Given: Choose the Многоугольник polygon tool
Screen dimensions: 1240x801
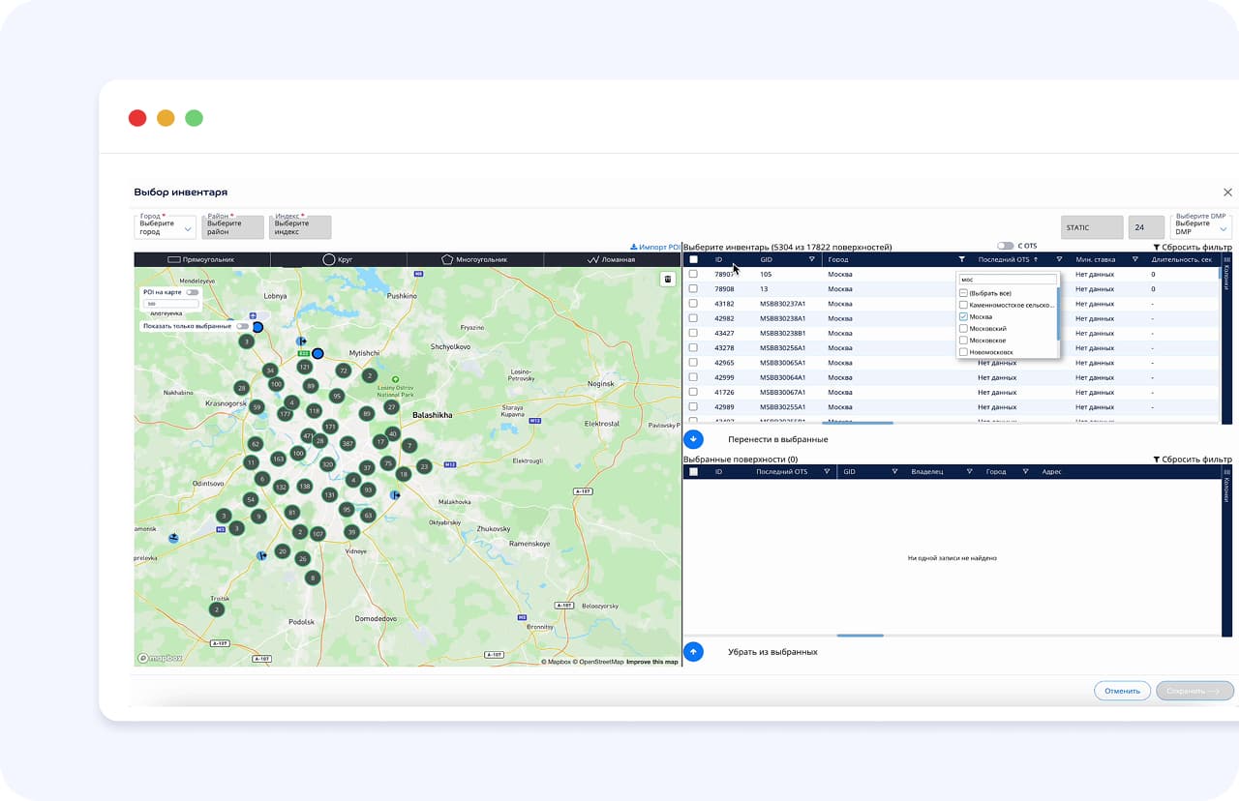Looking at the screenshot, I should coord(474,259).
